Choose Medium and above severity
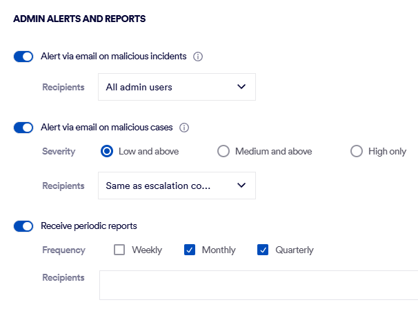 [223, 152]
